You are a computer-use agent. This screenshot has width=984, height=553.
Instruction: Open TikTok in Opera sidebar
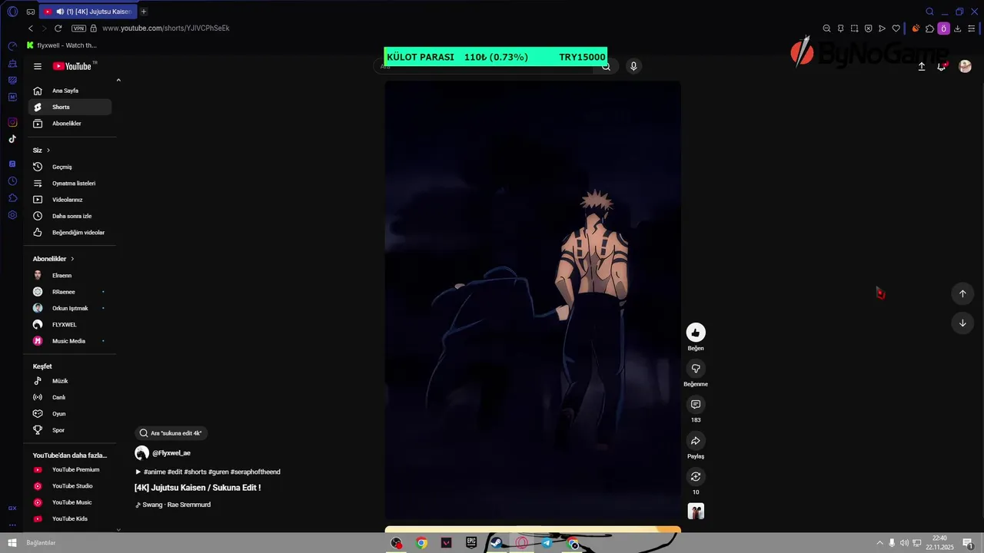[x=12, y=139]
